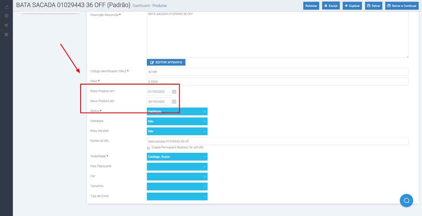Click the hamburger menu icon in sidebar
This screenshot has height=216, width=422.
point(6,35)
